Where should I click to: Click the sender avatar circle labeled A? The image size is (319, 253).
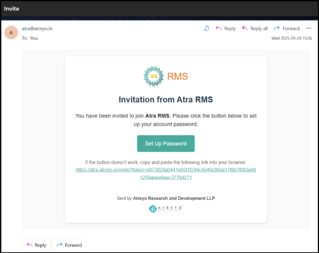(x=11, y=33)
